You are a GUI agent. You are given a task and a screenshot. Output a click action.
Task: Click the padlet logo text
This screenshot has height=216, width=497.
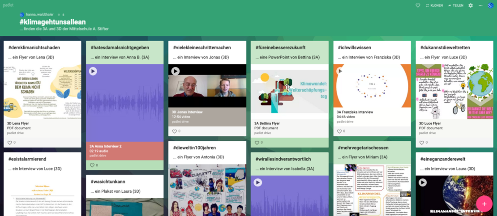(x=8, y=5)
